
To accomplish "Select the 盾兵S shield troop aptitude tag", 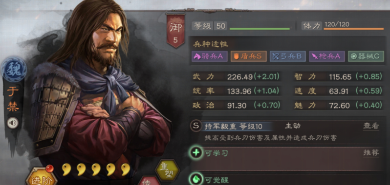I will (x=248, y=56).
